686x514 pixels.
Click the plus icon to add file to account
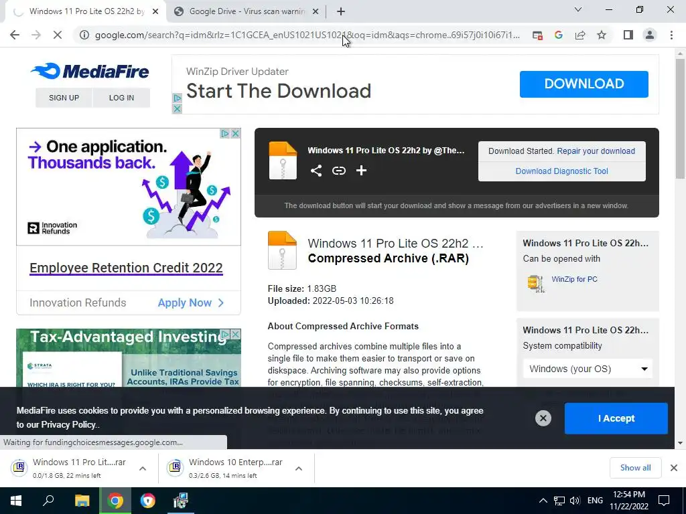click(361, 171)
